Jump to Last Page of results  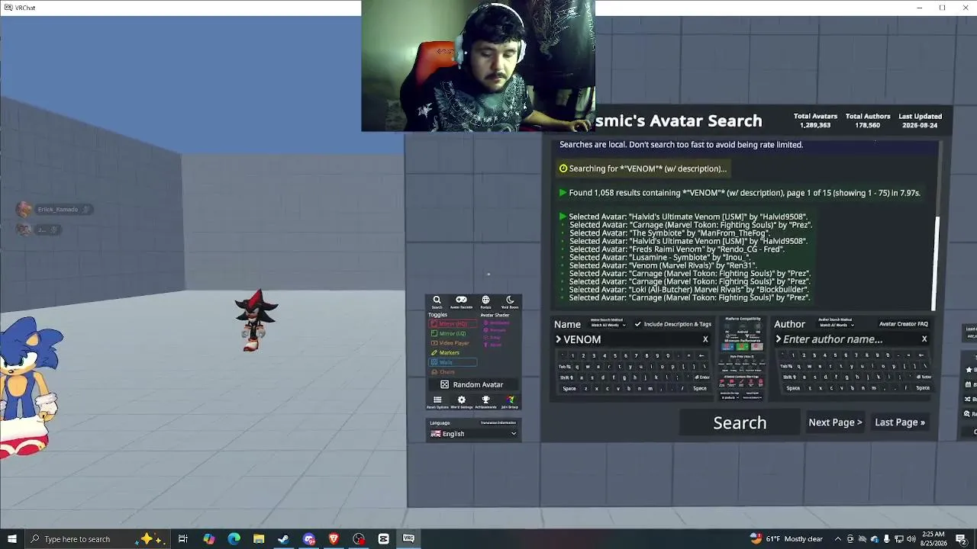pyautogui.click(x=900, y=422)
